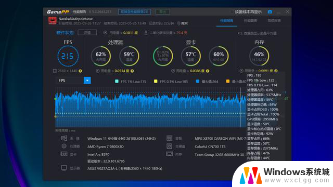
Task: Click the hard disk icon near Colorful CN700
Action: (x=169, y=146)
